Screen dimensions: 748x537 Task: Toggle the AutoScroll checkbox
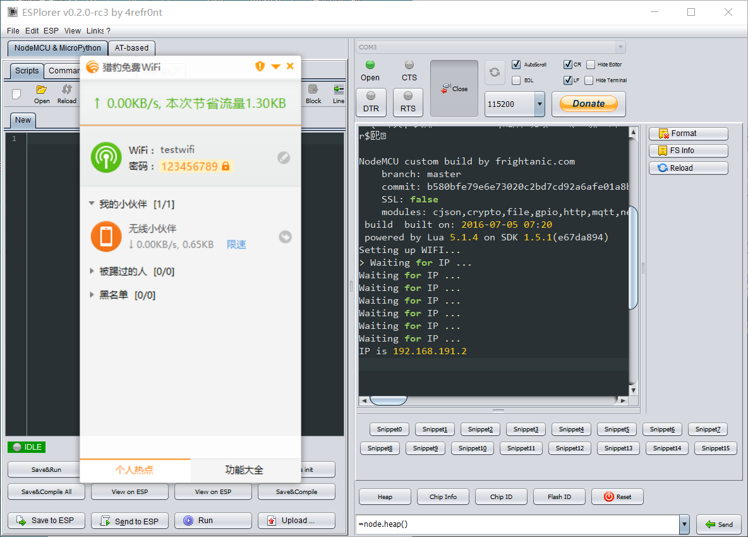pos(516,65)
